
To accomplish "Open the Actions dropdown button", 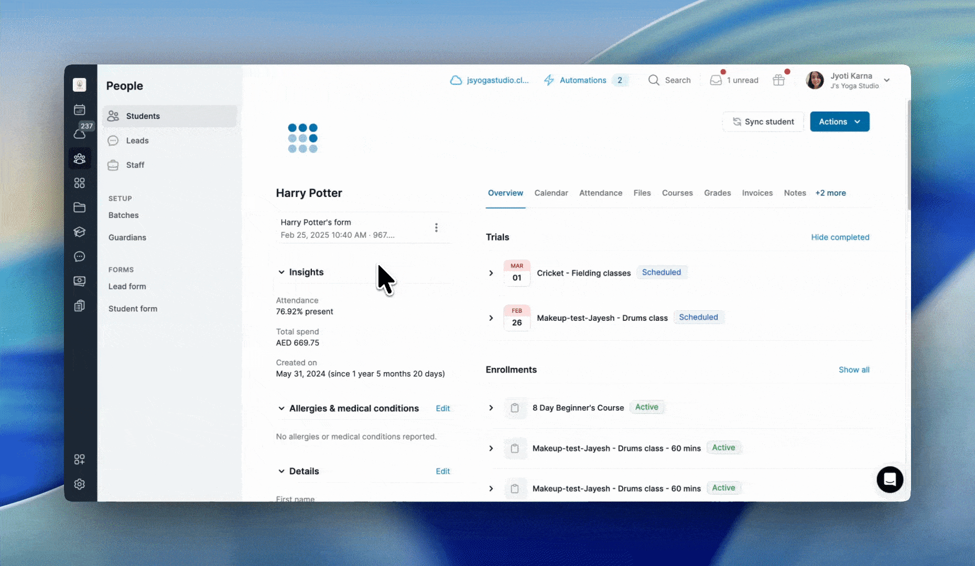I will point(839,122).
